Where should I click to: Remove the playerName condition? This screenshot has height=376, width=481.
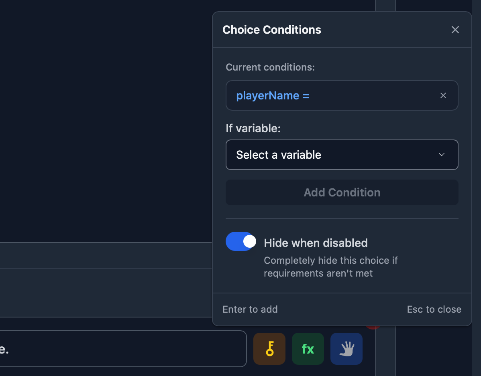pyautogui.click(x=443, y=95)
